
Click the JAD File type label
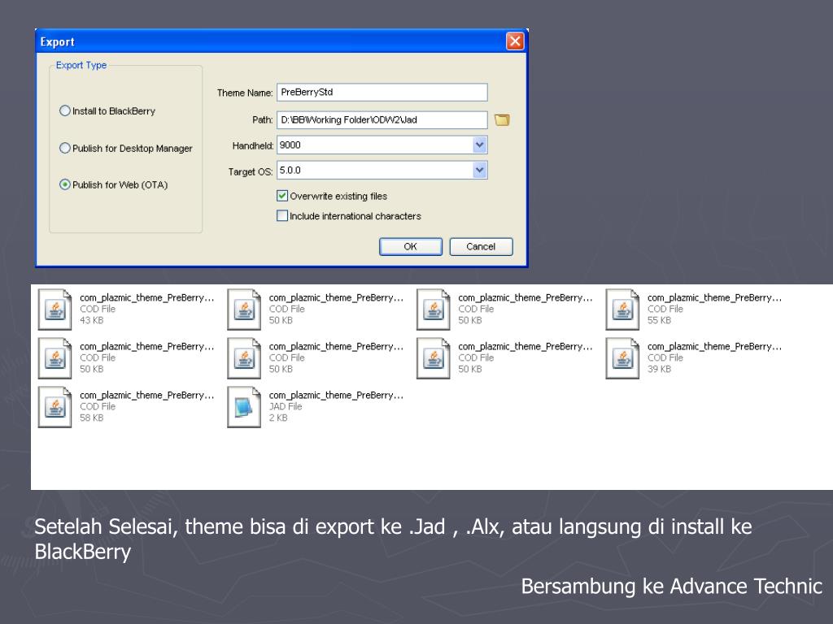(x=286, y=406)
